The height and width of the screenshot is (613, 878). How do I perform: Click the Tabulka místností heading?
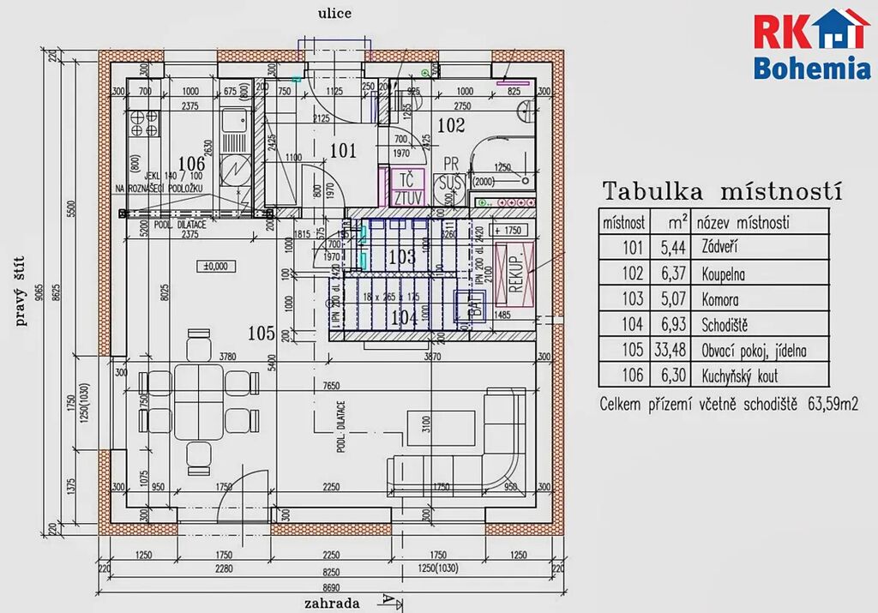click(x=722, y=190)
